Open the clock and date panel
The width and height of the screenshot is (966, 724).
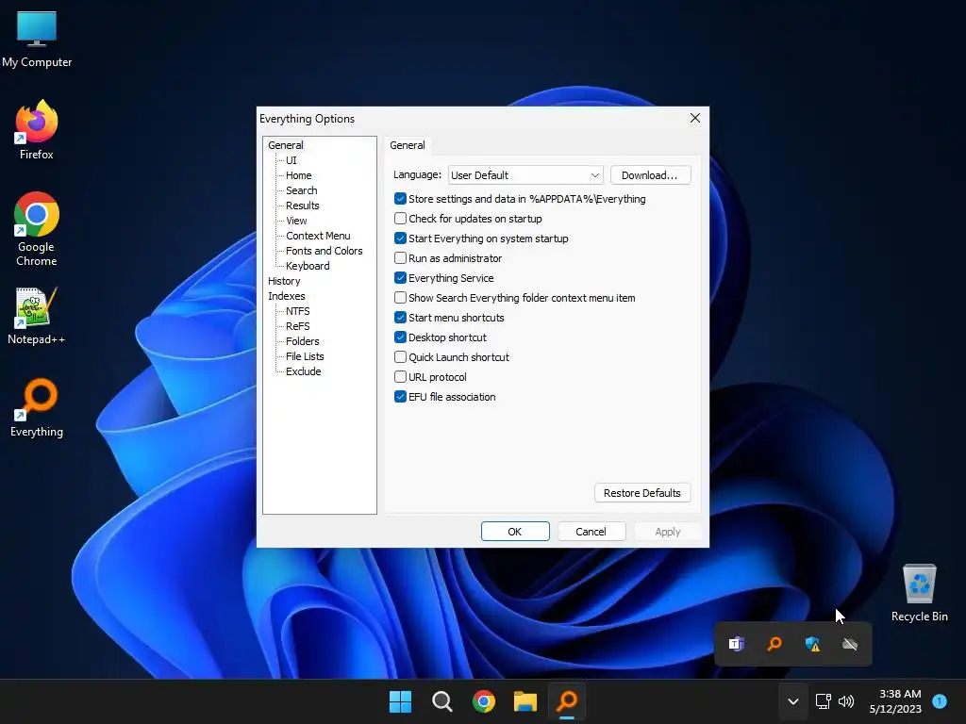895,701
